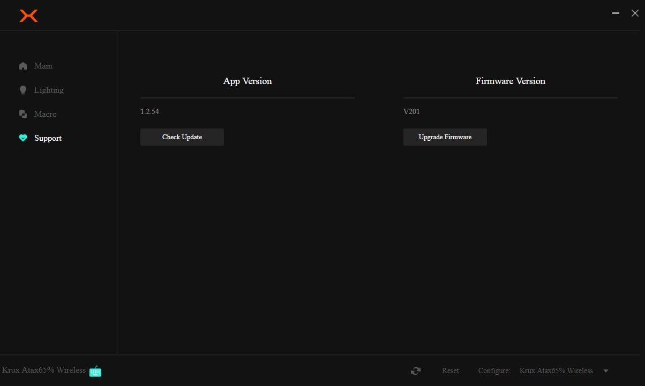Viewport: 645px width, 386px height.
Task: Switch to the Macro section label
Action: (x=46, y=114)
